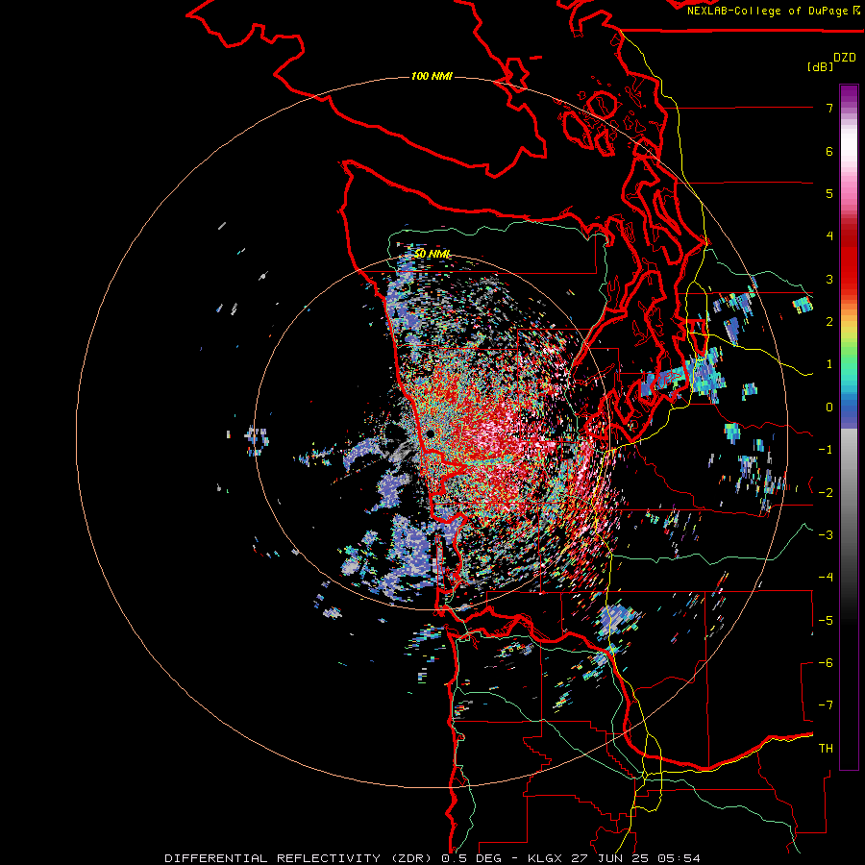This screenshot has width=865, height=865.
Task: Click the [dB] unit label
Action: [x=821, y=66]
